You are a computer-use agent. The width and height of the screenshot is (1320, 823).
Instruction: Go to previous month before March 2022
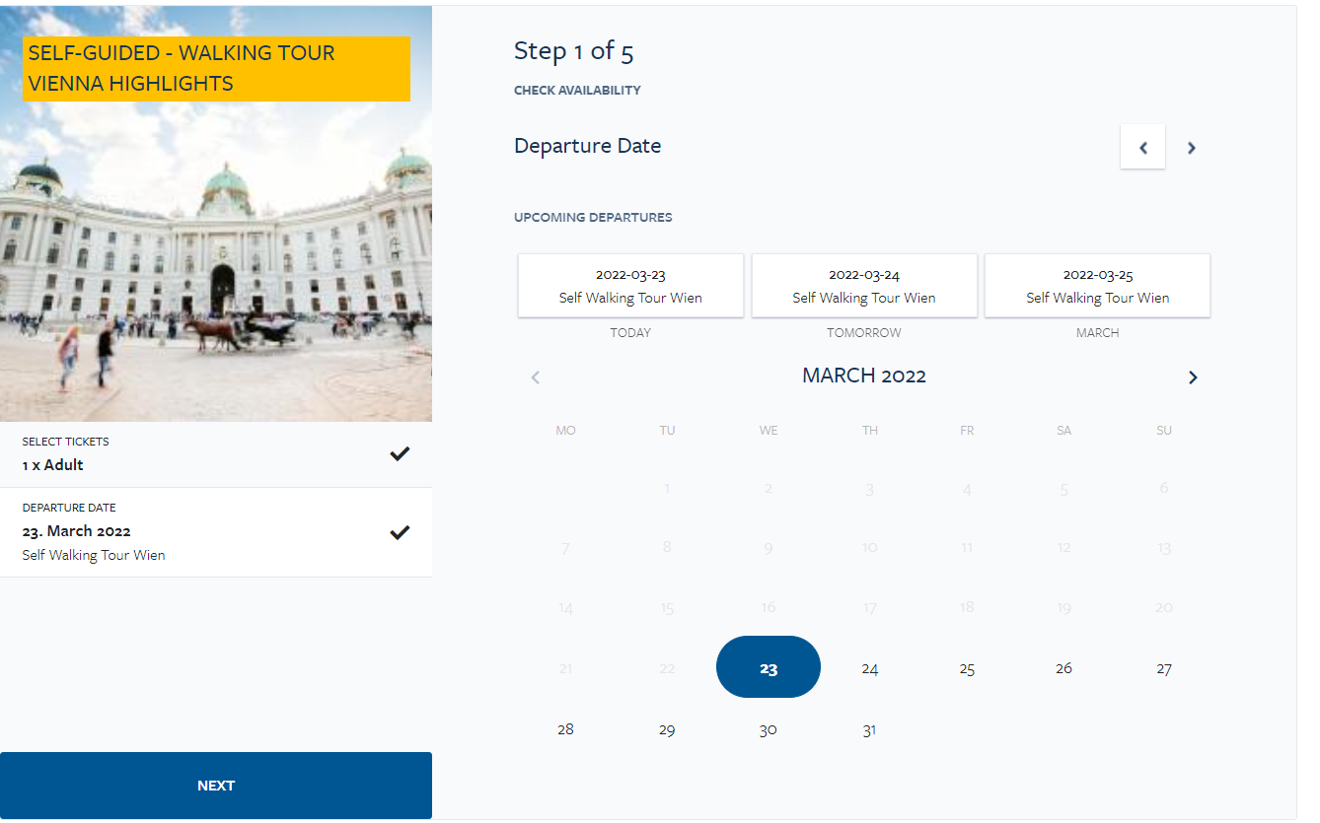(x=536, y=377)
